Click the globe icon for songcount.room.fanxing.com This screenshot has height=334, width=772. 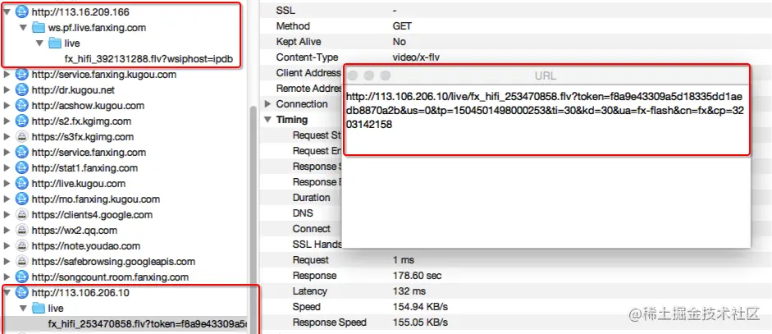click(21, 277)
